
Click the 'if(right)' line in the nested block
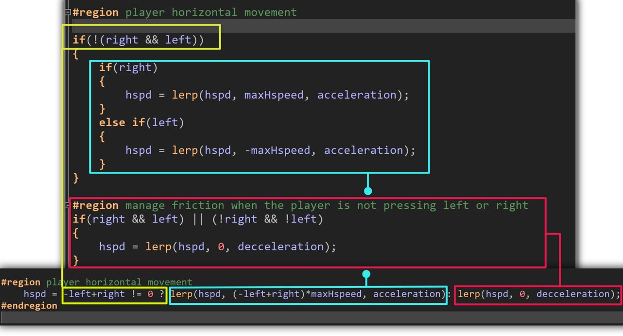[x=128, y=67]
